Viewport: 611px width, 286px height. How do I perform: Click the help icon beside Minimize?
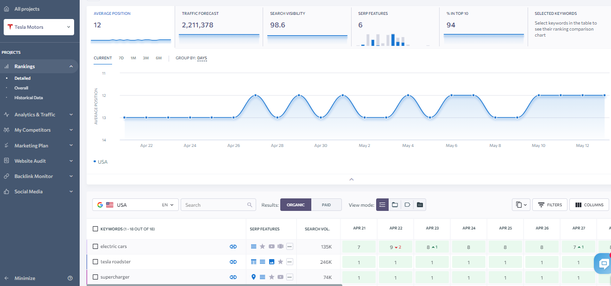pyautogui.click(x=70, y=278)
